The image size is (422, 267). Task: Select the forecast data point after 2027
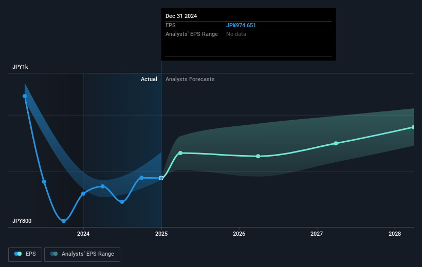pos(336,143)
